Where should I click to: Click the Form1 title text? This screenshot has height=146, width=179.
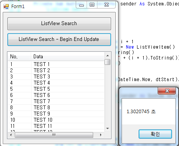point(18,7)
